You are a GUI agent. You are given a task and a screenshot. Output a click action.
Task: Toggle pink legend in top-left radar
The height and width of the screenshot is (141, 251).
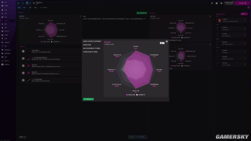pos(45,42)
